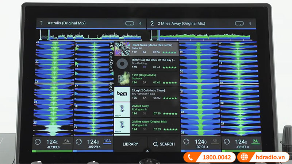Select the 2 Miles Away (Original Mix) list row
The image size is (292, 164).
(x=155, y=125)
